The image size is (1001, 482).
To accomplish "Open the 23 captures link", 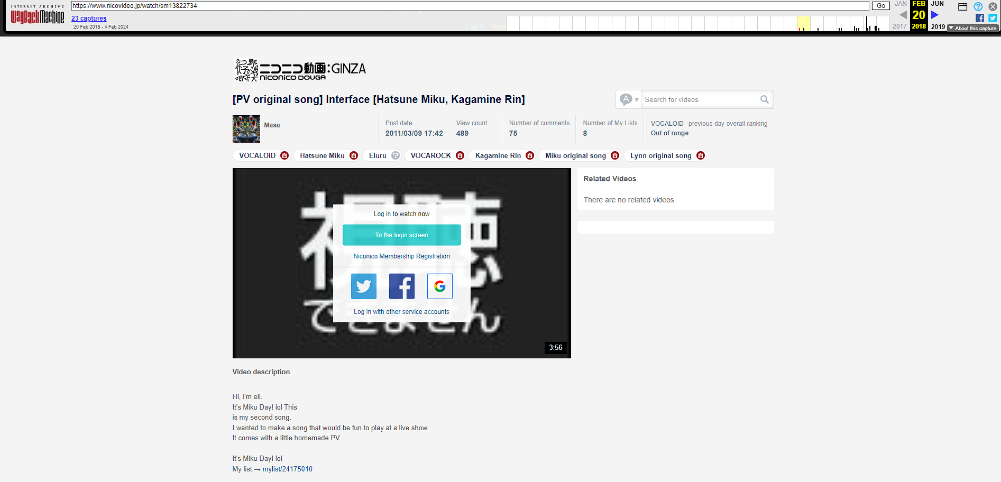I will click(89, 18).
